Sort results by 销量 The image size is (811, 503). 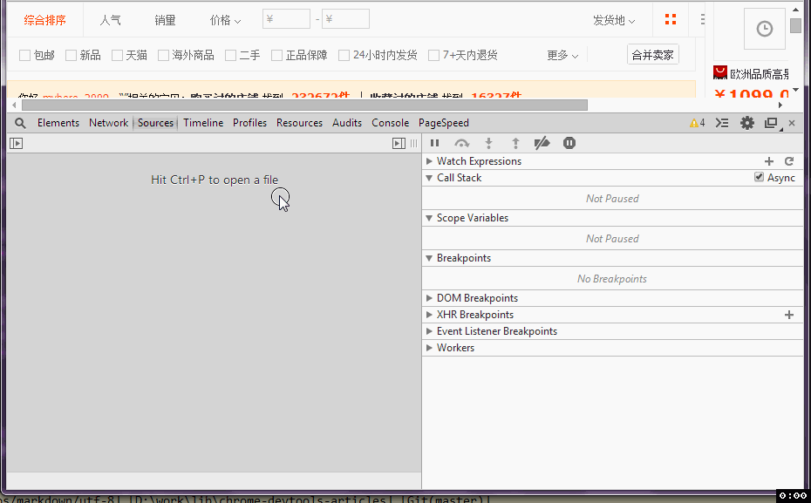(x=165, y=20)
